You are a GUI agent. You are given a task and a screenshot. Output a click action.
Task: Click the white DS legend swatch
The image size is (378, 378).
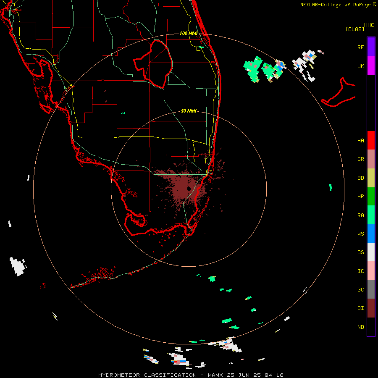point(371,252)
